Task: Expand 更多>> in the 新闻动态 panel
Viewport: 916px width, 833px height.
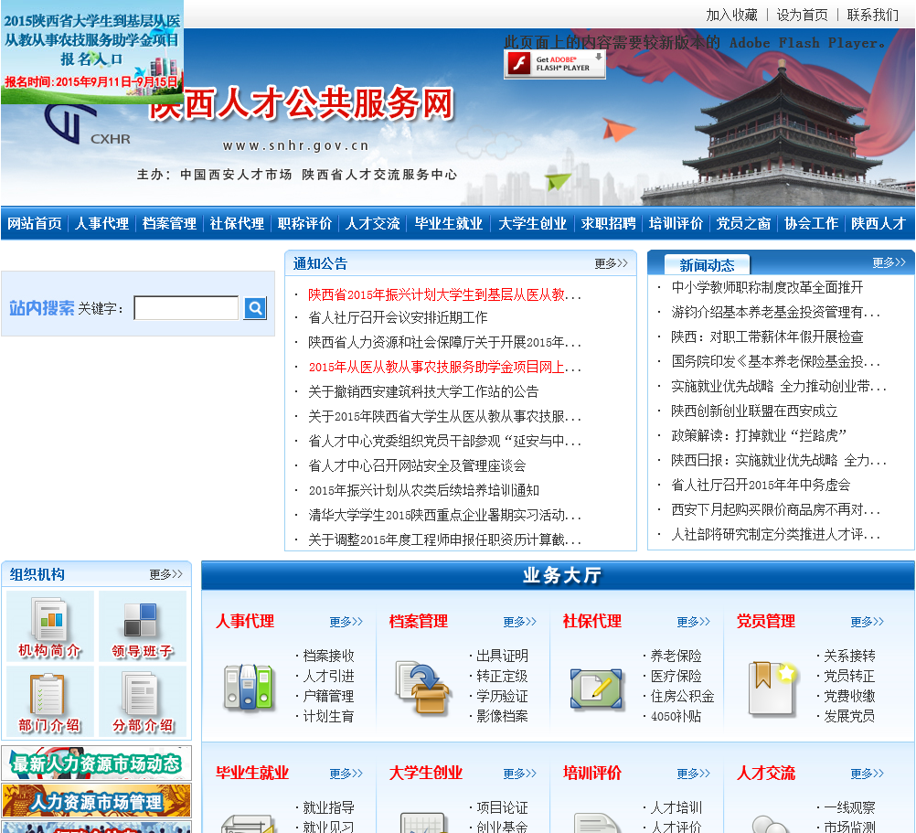Action: click(889, 262)
